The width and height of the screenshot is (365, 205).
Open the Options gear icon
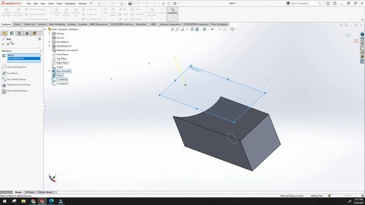pos(175,3)
